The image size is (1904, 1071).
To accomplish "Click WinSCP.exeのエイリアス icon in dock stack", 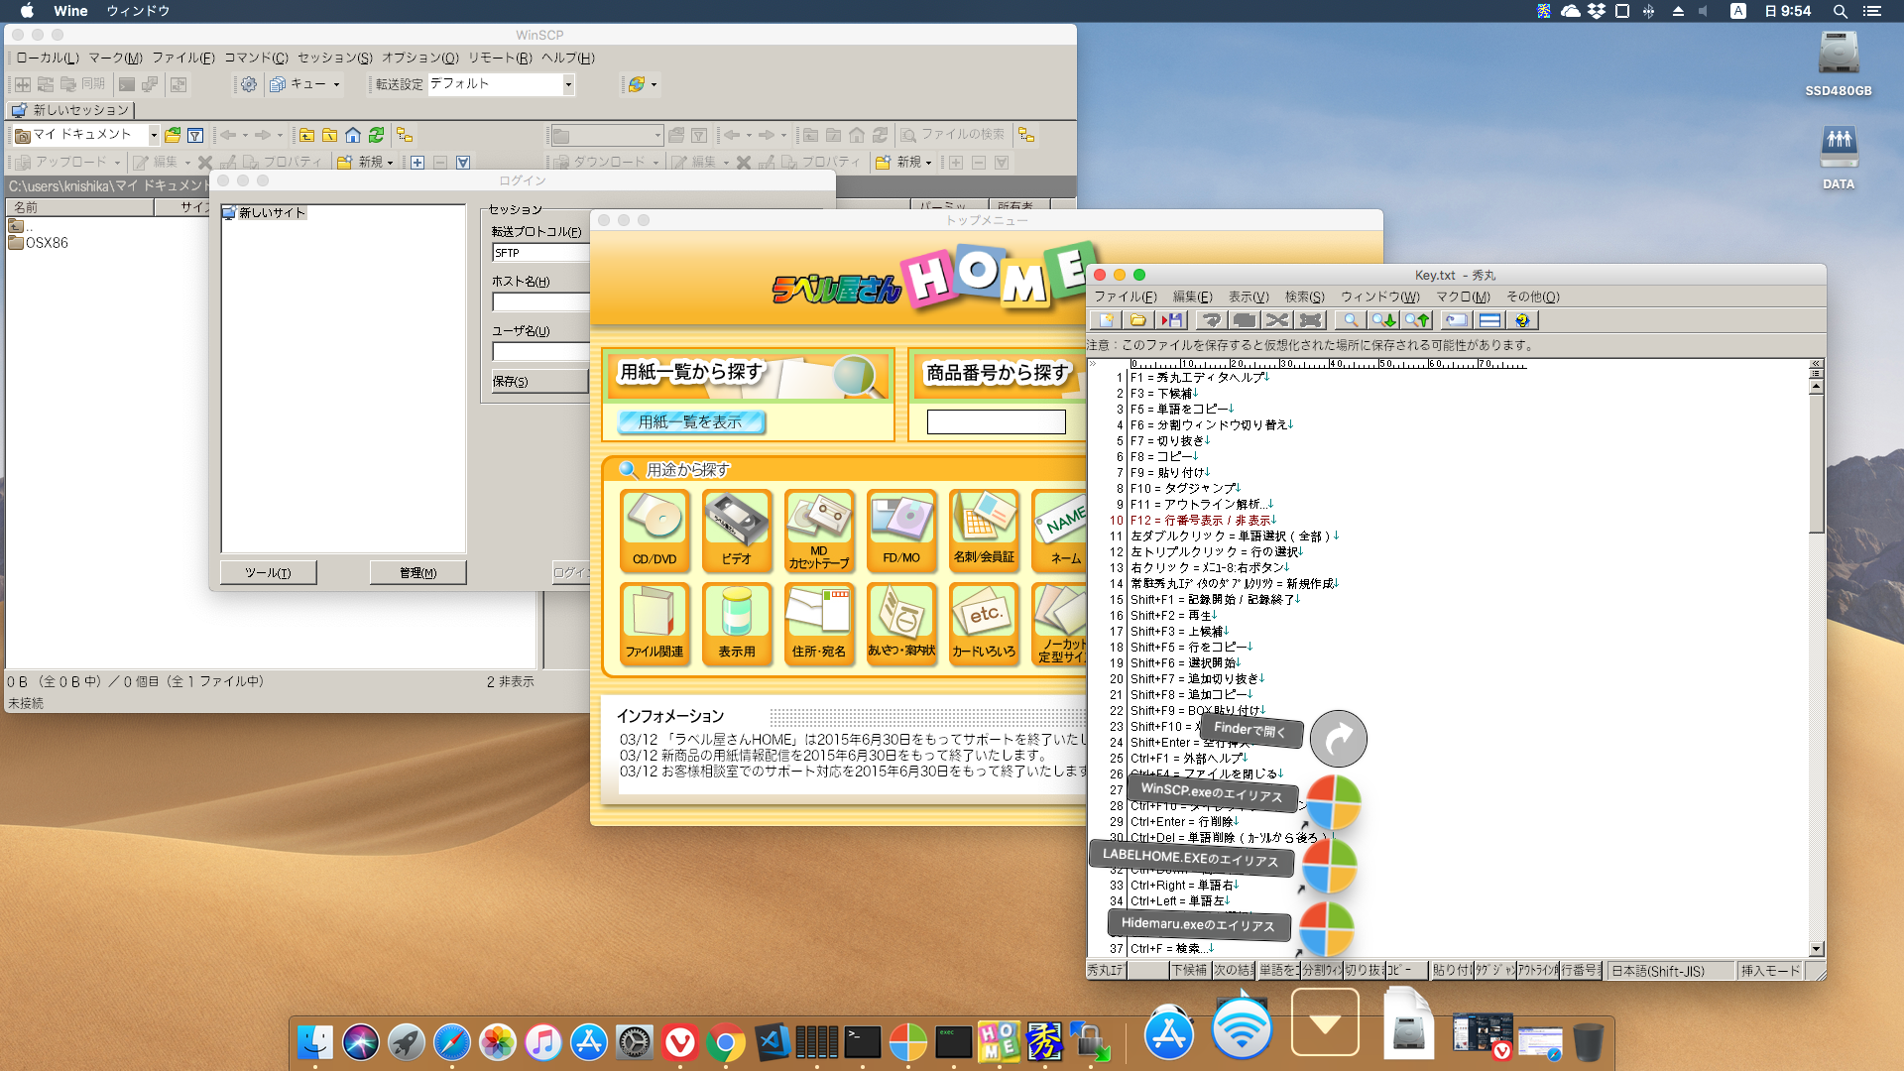I will pyautogui.click(x=1332, y=802).
